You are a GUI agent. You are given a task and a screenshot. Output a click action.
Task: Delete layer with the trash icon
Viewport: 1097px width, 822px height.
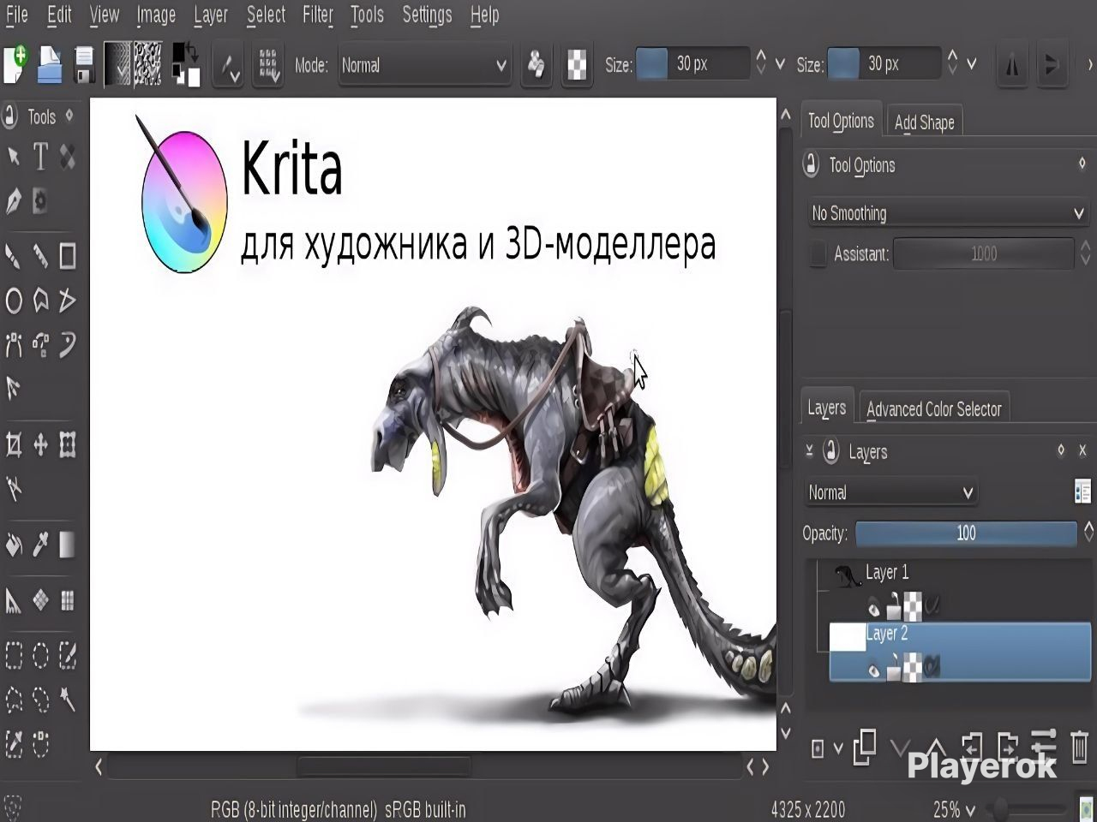click(x=1079, y=747)
